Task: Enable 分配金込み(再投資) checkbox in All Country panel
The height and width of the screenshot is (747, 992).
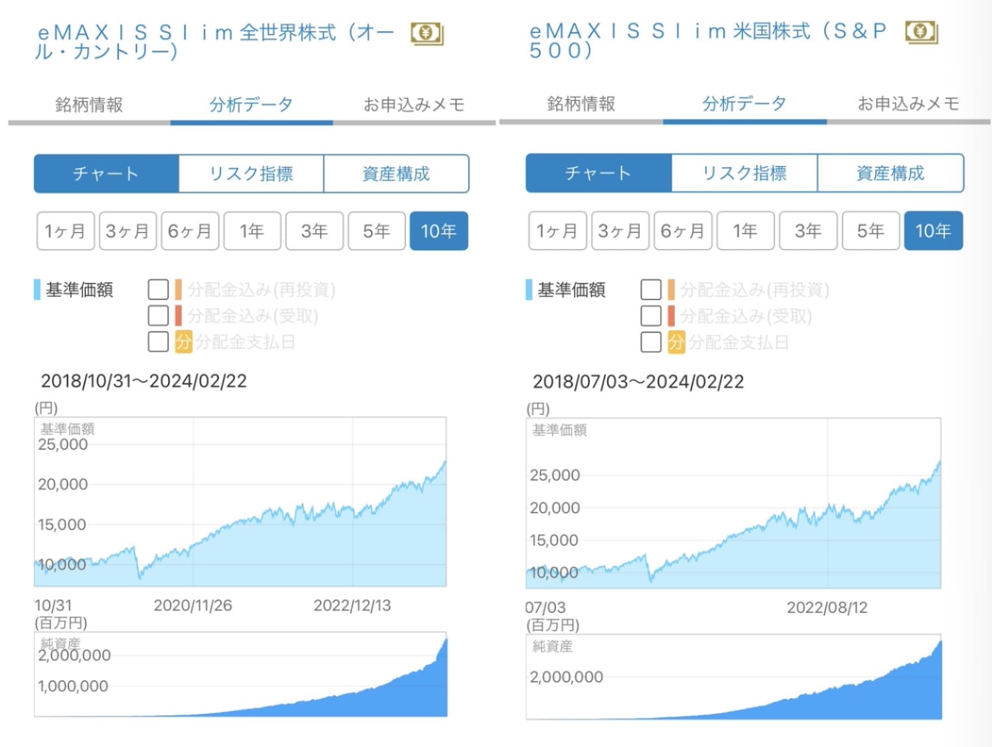Action: coord(158,290)
